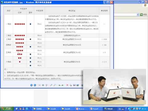The width and height of the screenshot is (148, 111).
Task: Rotate image clockwise
Action: coord(59,85)
